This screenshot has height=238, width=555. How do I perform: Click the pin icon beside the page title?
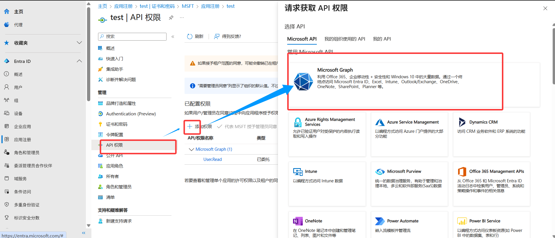(x=171, y=18)
